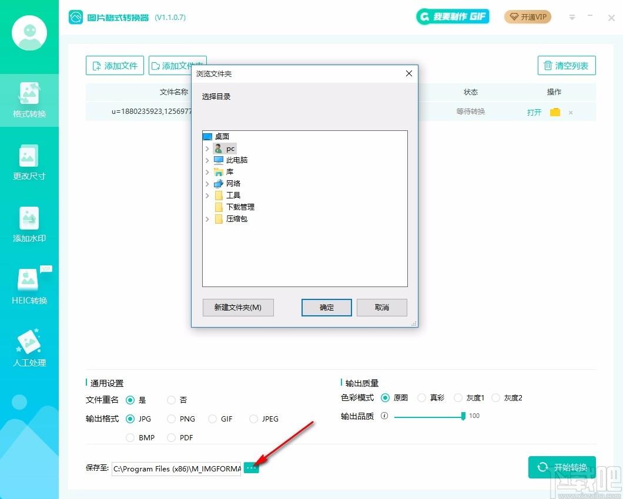Open the title bar dropdown menu icon
The width and height of the screenshot is (623, 499).
572,17
